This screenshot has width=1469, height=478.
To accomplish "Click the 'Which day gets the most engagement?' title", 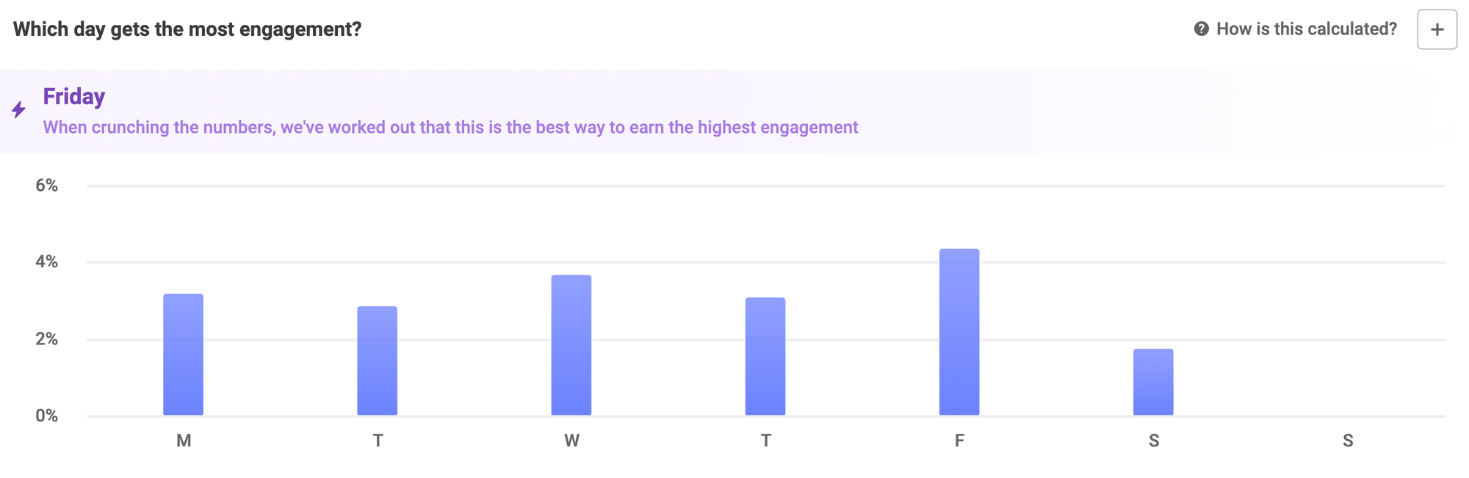I will pos(188,29).
